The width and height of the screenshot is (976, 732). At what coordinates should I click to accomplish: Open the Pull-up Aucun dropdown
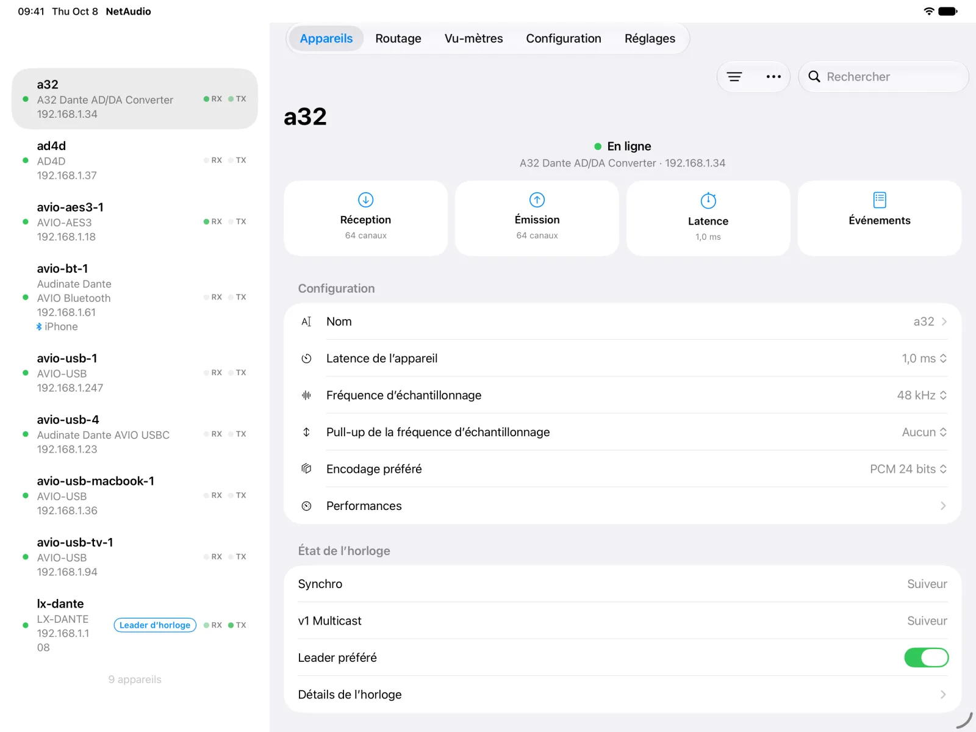pyautogui.click(x=924, y=432)
